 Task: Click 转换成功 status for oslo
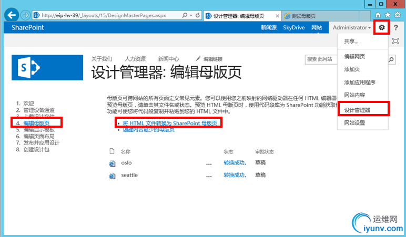(235, 163)
